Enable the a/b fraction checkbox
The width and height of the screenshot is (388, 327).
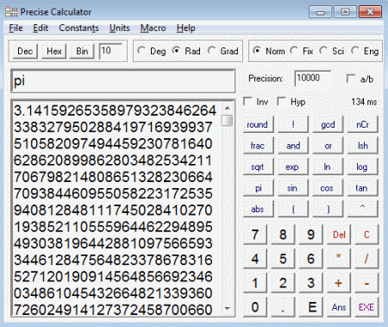[360, 79]
